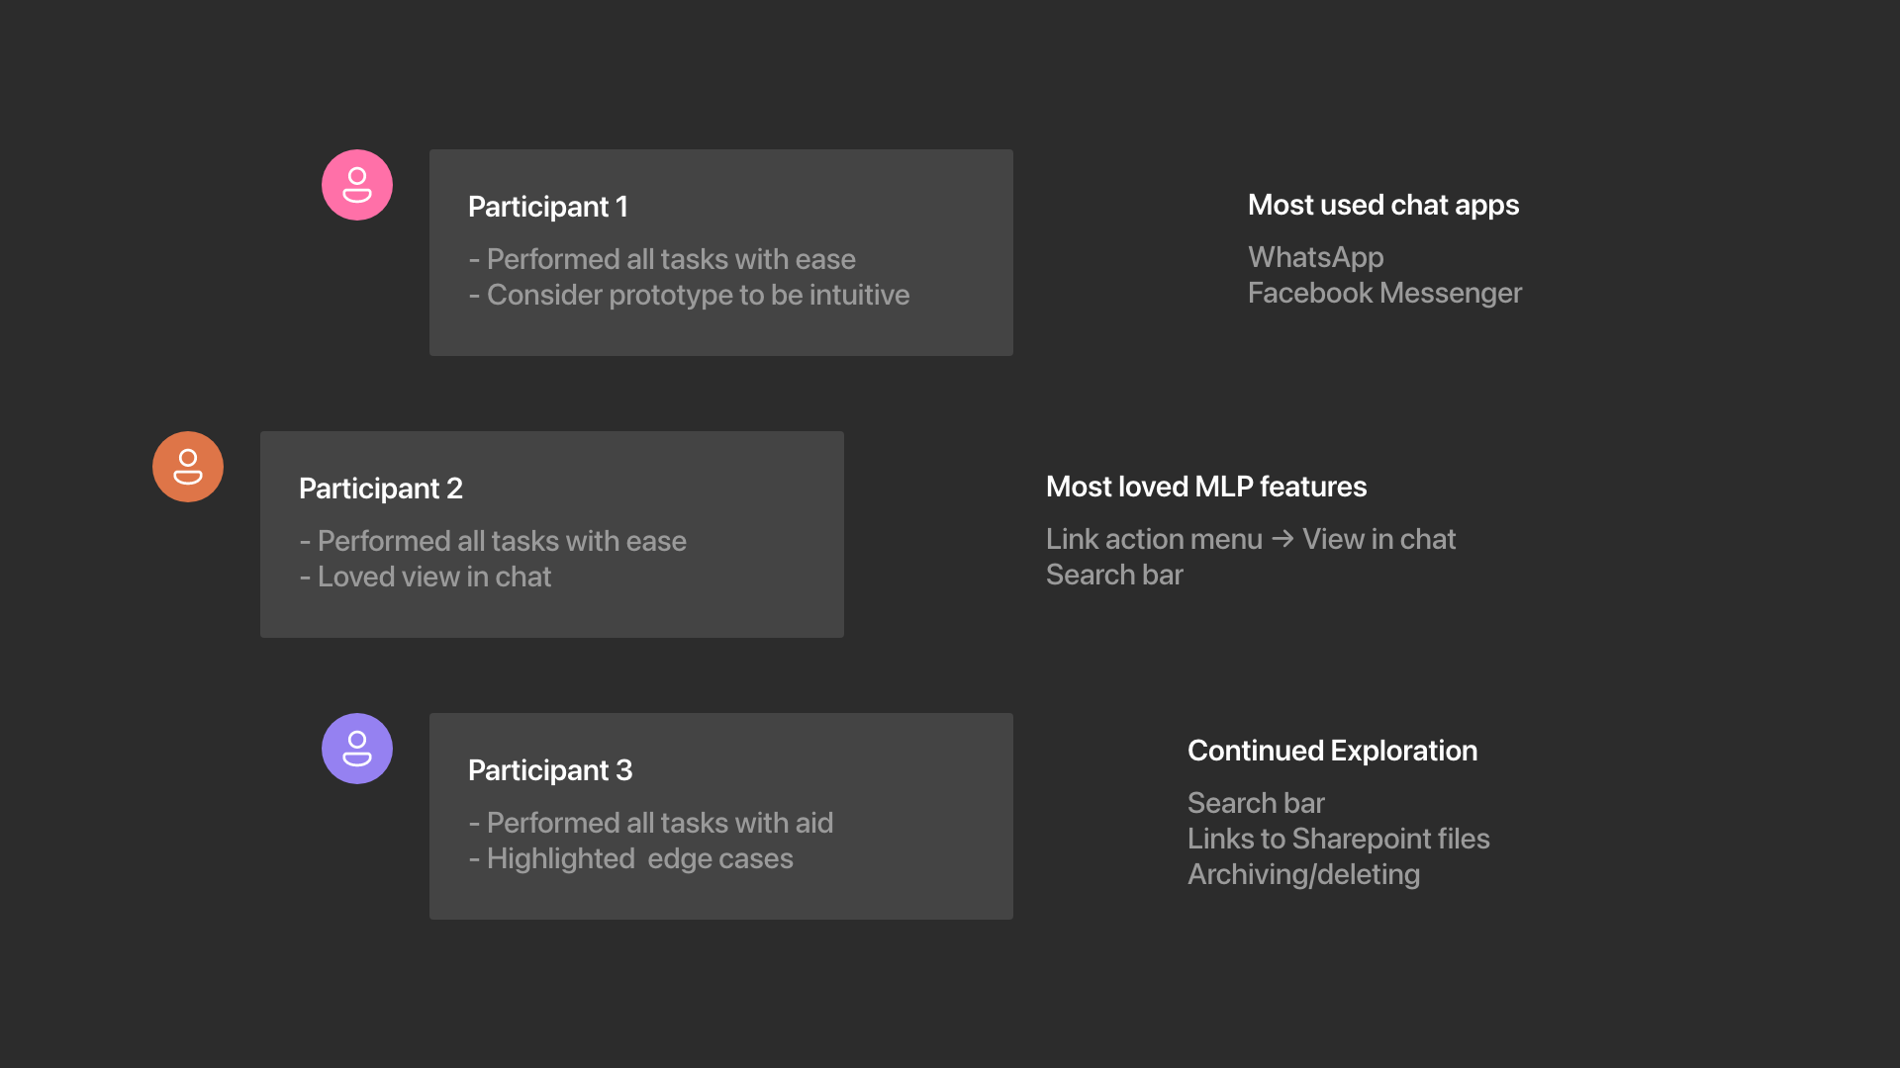Click the orange Participant 2 avatar icon

tap(188, 467)
